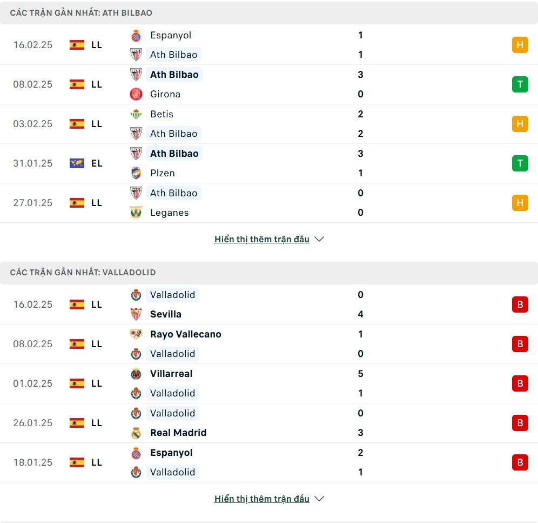
Task: Click the Leganes club crest
Action: (136, 213)
